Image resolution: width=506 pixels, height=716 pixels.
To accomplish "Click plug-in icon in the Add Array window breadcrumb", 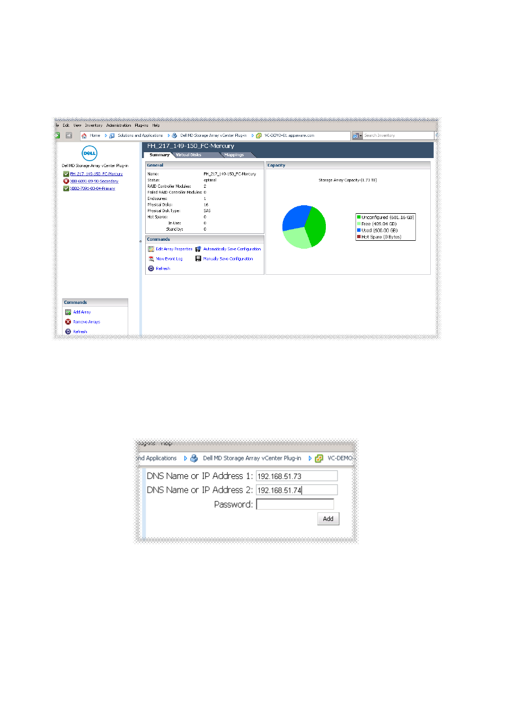I will coord(194,458).
